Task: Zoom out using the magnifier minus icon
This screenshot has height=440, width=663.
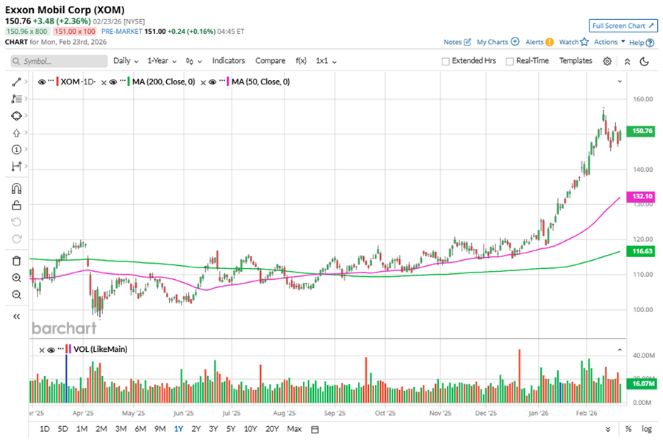Action: pos(16,295)
